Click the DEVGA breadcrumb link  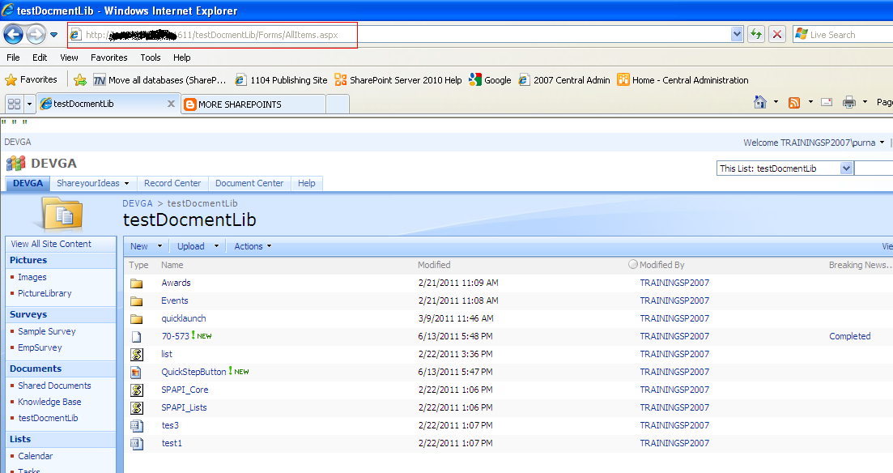(138, 203)
